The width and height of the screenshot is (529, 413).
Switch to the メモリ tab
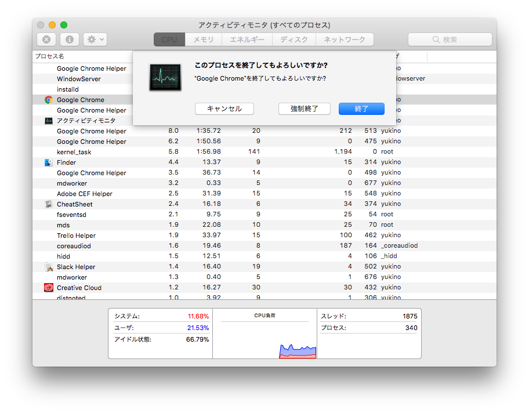pos(204,39)
